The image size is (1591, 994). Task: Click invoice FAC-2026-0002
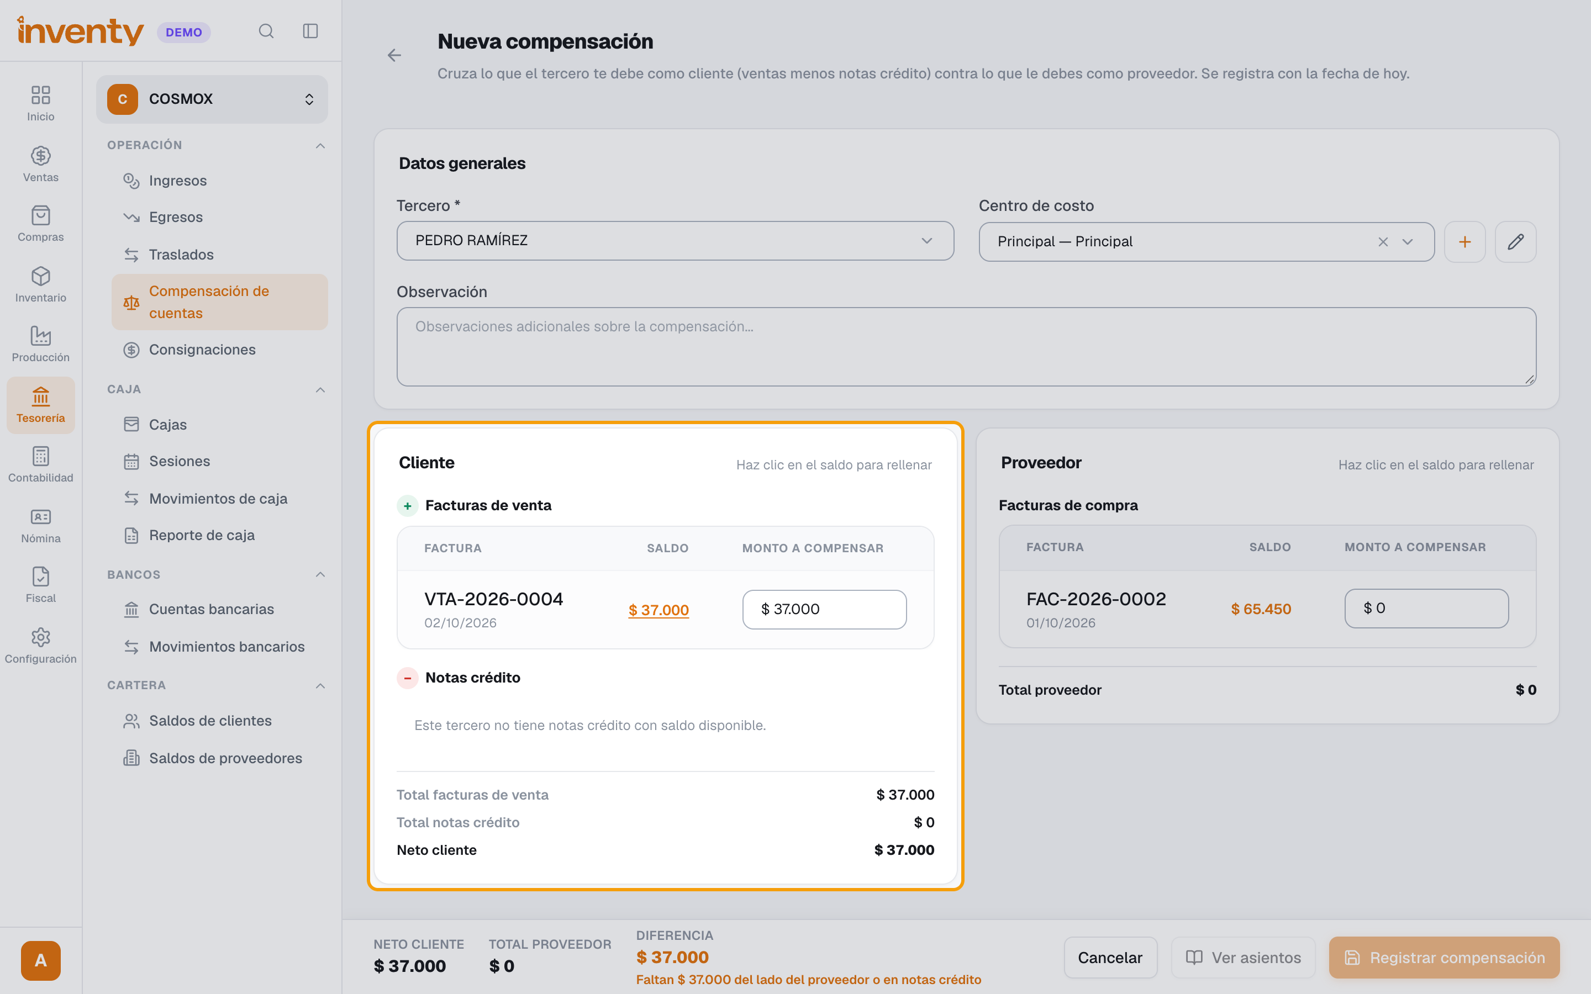click(x=1096, y=599)
